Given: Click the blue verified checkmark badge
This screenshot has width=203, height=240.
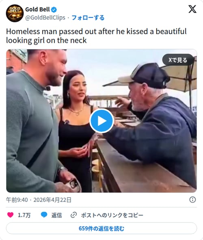Looking at the screenshot, I should coord(54,10).
